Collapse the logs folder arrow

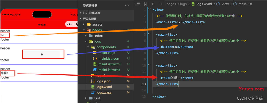86,42
